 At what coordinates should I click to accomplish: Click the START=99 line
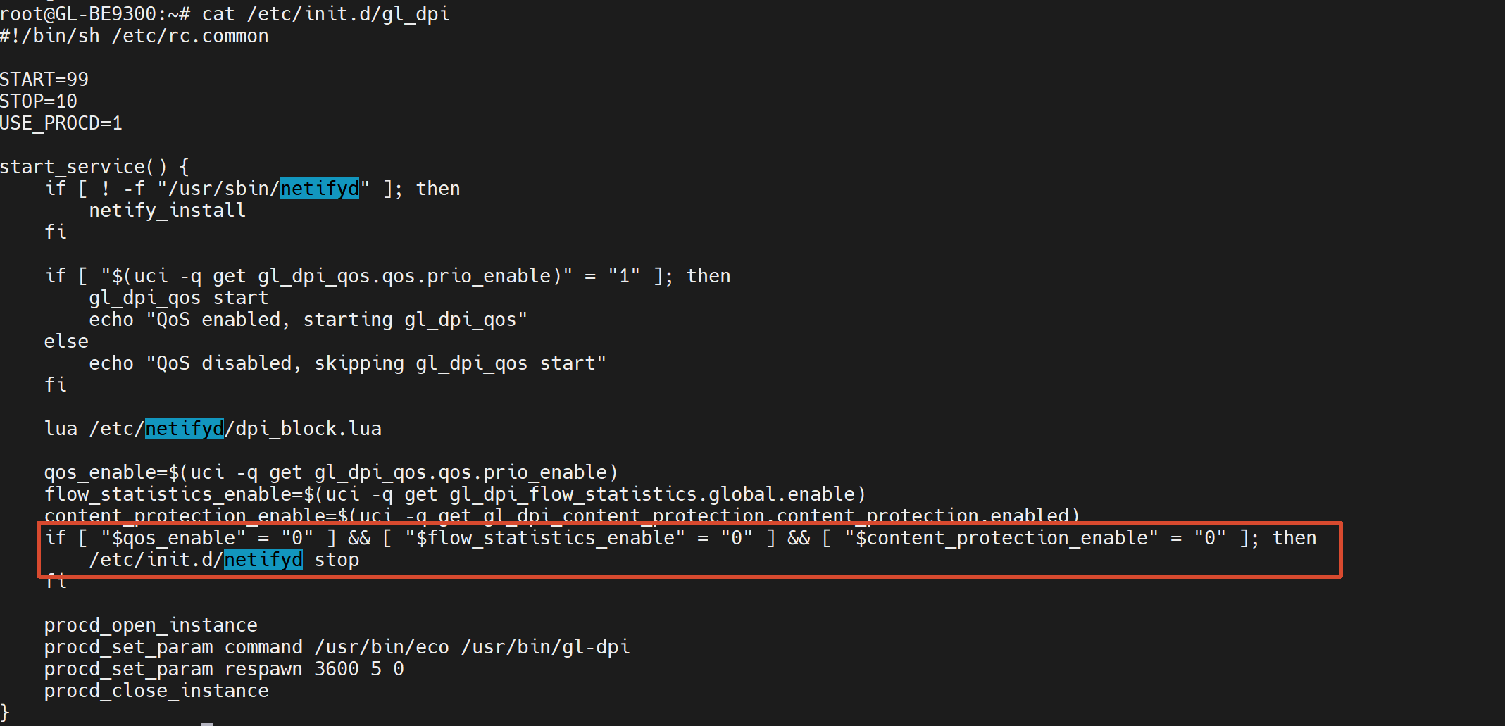point(44,79)
